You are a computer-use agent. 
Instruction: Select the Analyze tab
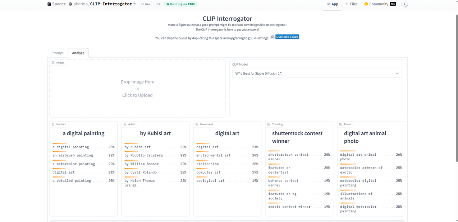78,53
